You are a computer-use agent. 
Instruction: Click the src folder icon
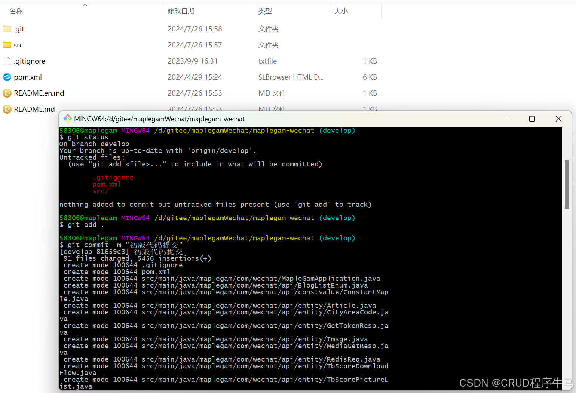(x=7, y=45)
